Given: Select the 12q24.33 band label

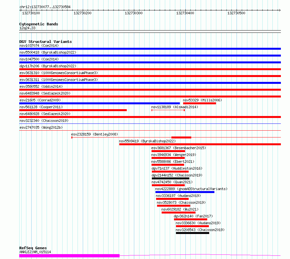Looking at the screenshot, I should point(27,28).
